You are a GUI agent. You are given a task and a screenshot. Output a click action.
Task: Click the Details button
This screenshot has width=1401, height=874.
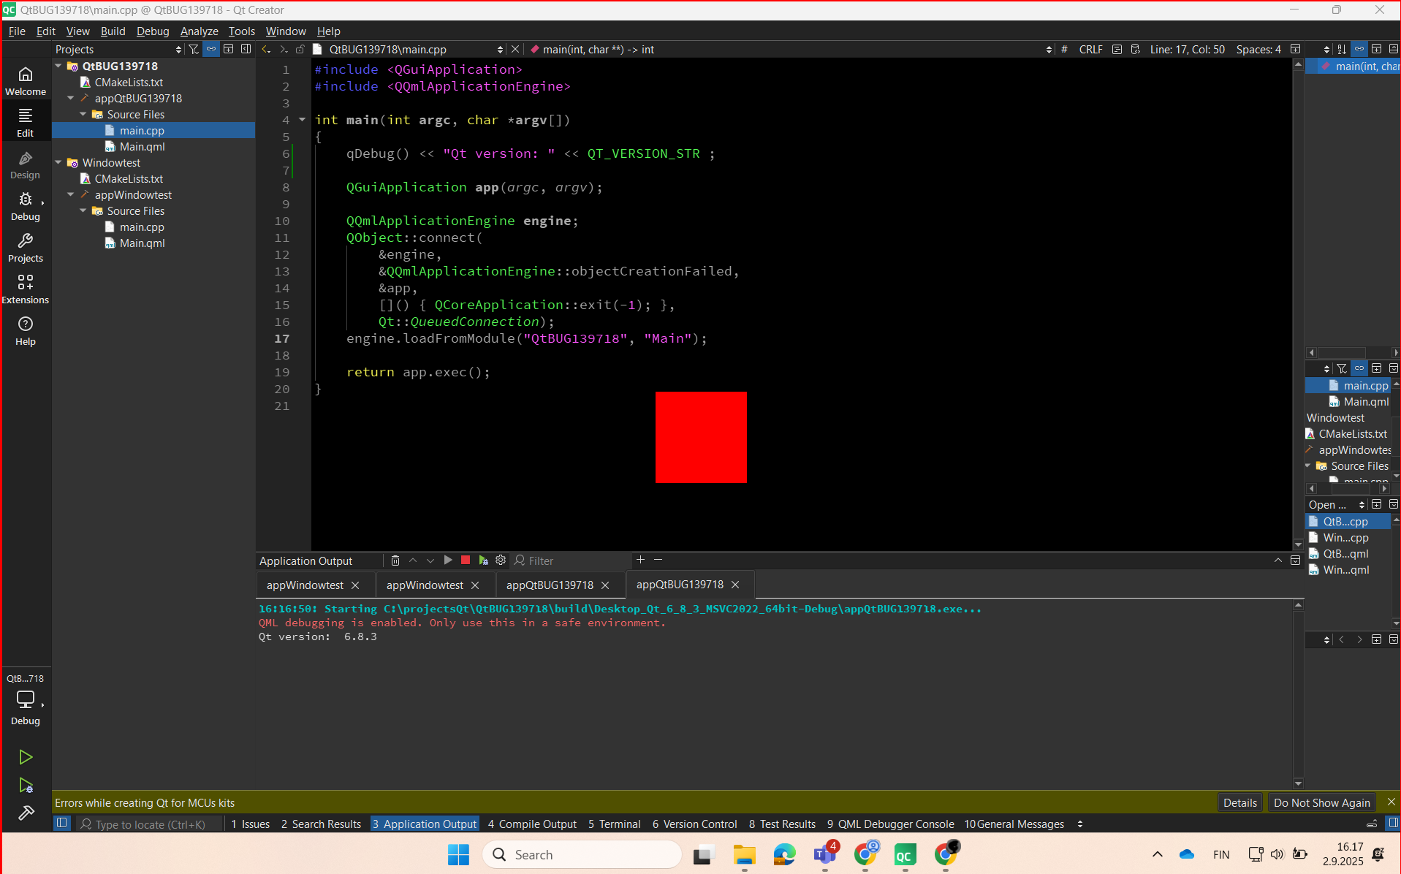click(1239, 802)
